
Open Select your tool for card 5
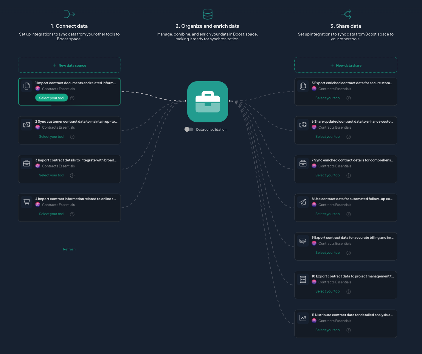click(x=328, y=98)
